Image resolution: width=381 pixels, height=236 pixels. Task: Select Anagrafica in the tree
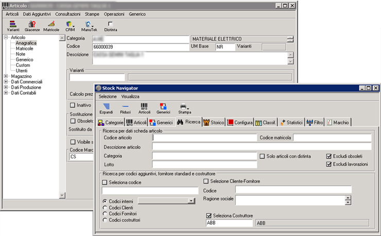pos(26,43)
